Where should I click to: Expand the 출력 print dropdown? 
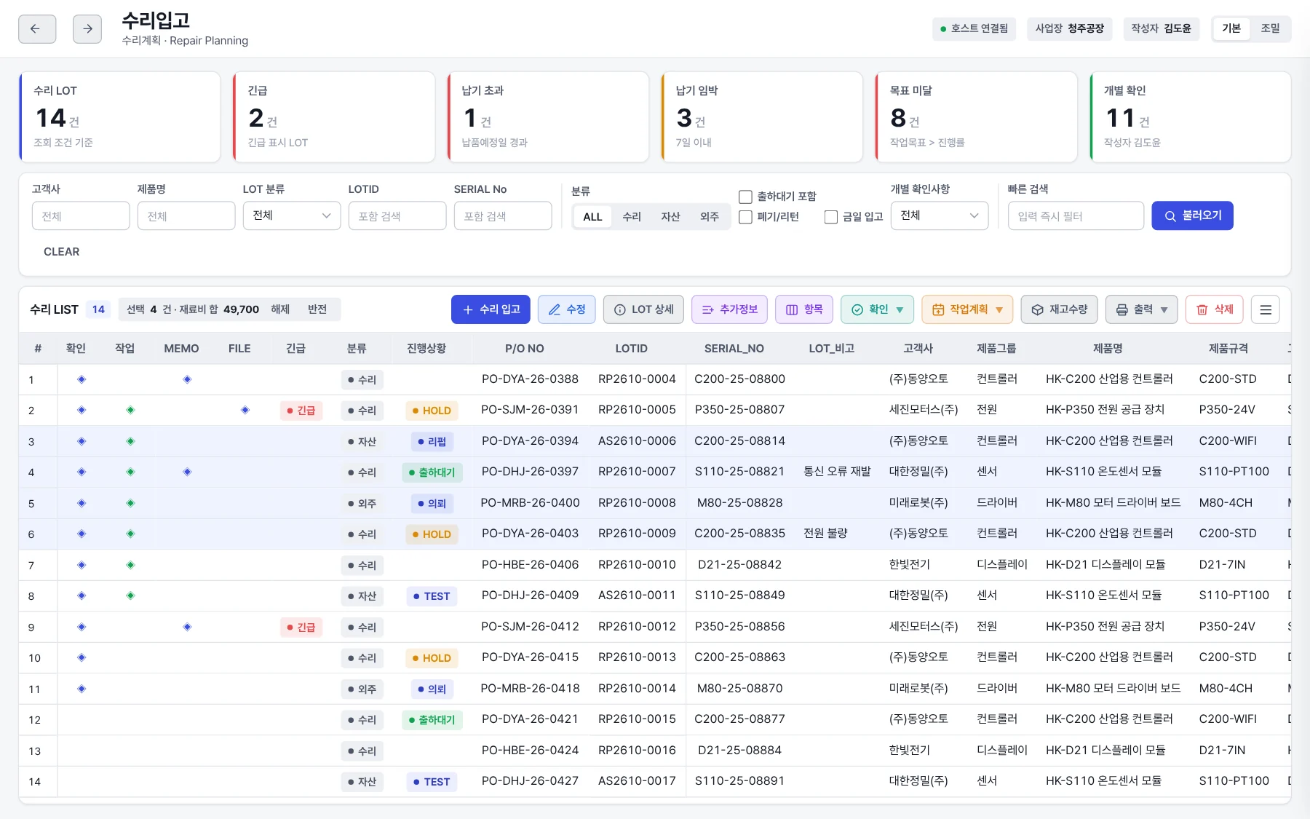click(1142, 309)
